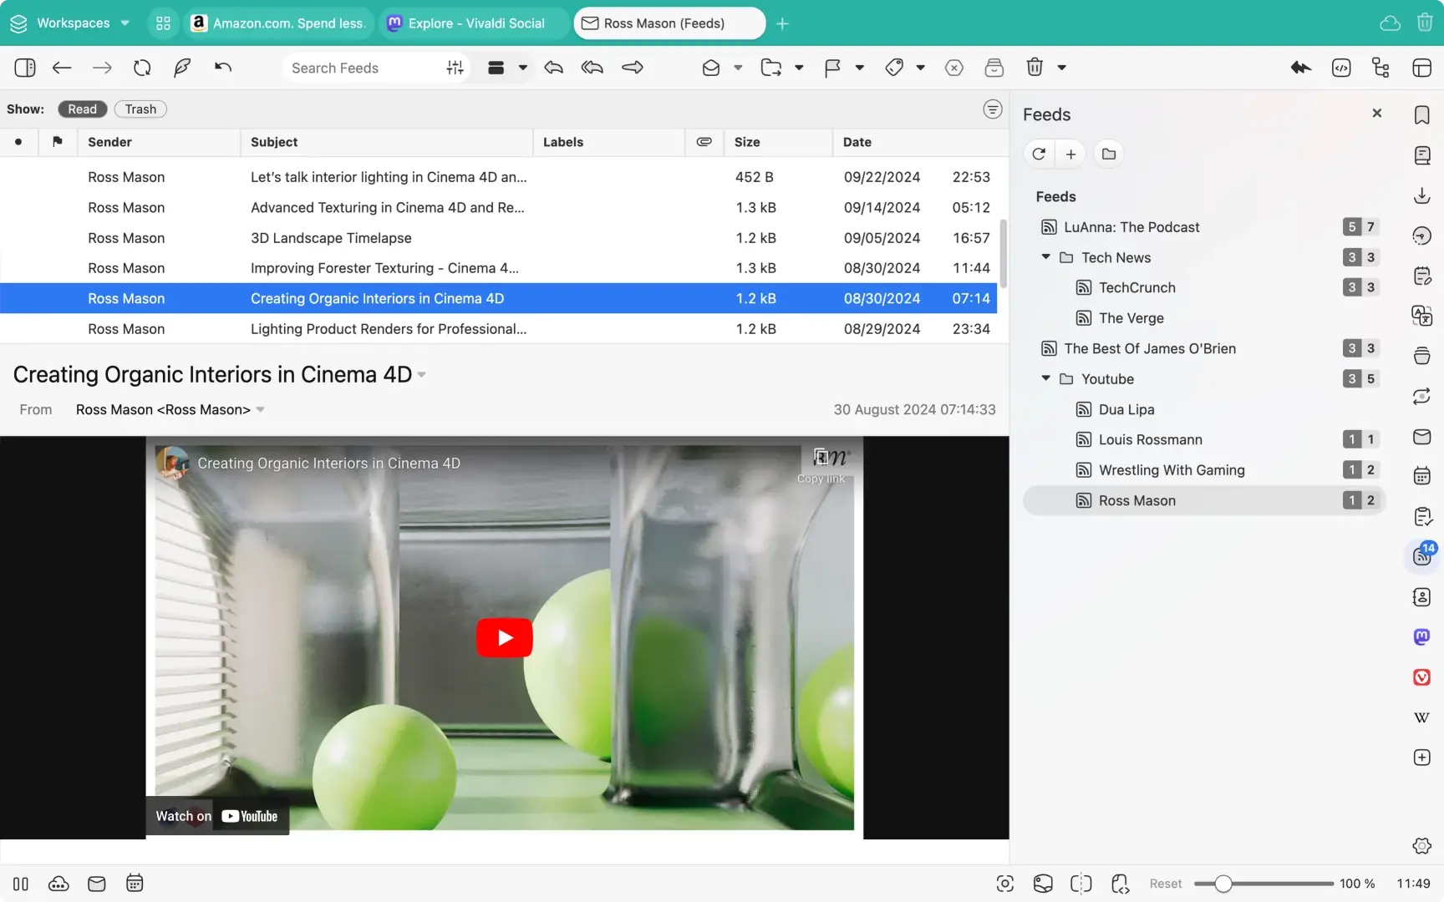Collapse the Youtube folder
1444x902 pixels.
pyautogui.click(x=1045, y=378)
